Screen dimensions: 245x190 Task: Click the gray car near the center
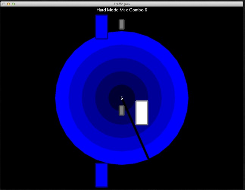[x=122, y=111]
